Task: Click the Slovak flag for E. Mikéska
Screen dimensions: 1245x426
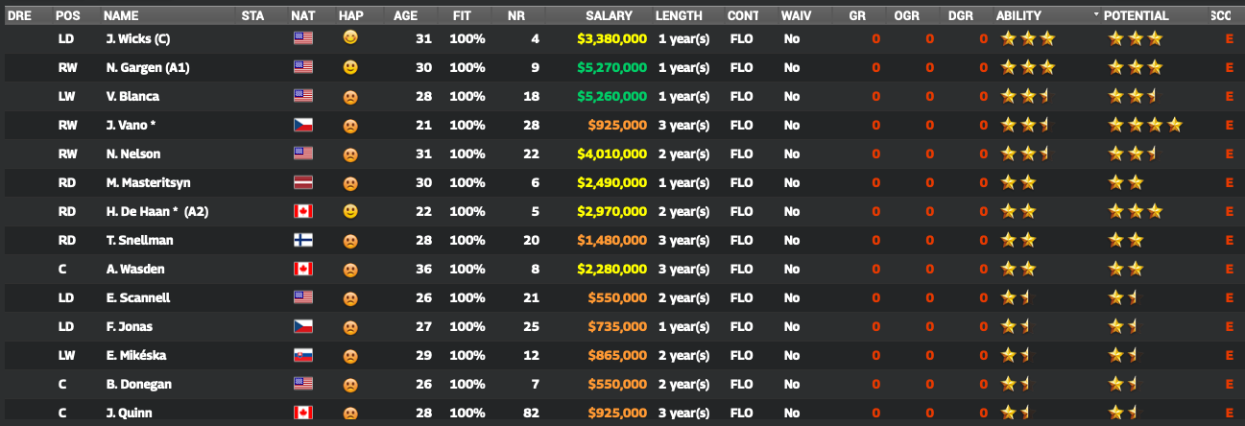Action: [303, 356]
